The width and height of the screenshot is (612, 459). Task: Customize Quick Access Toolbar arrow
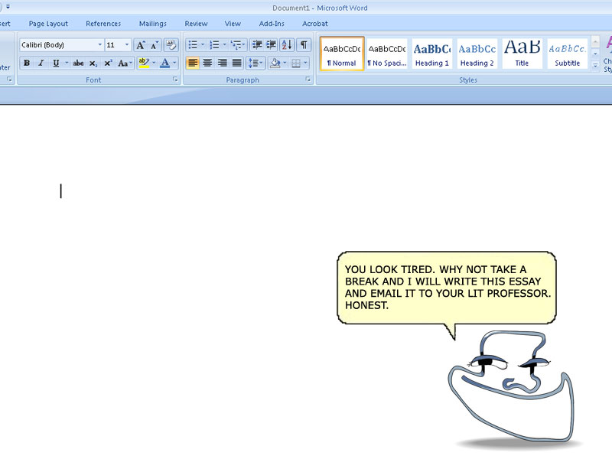(x=8, y=7)
